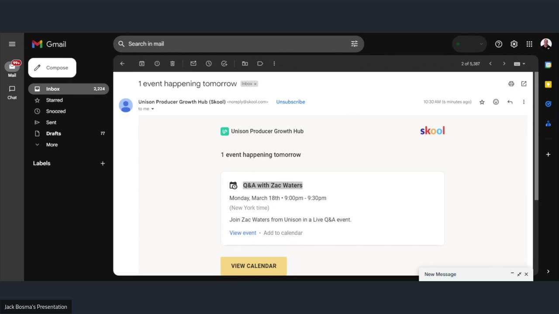
Task: Open the Support help icon
Action: pos(499,44)
